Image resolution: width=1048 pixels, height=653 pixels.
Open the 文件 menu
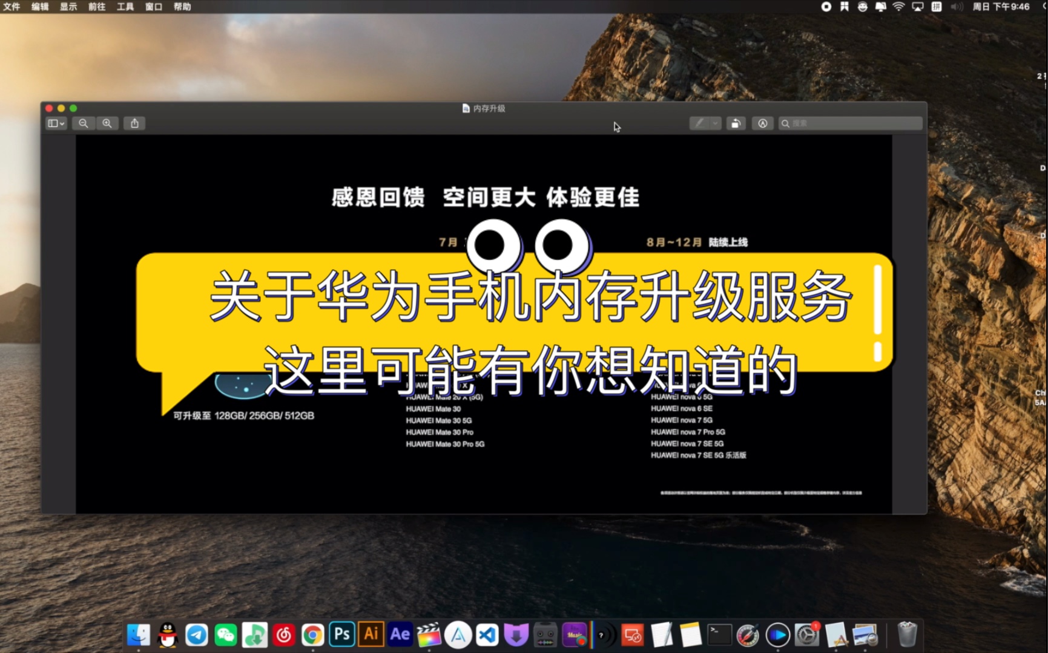12,7
